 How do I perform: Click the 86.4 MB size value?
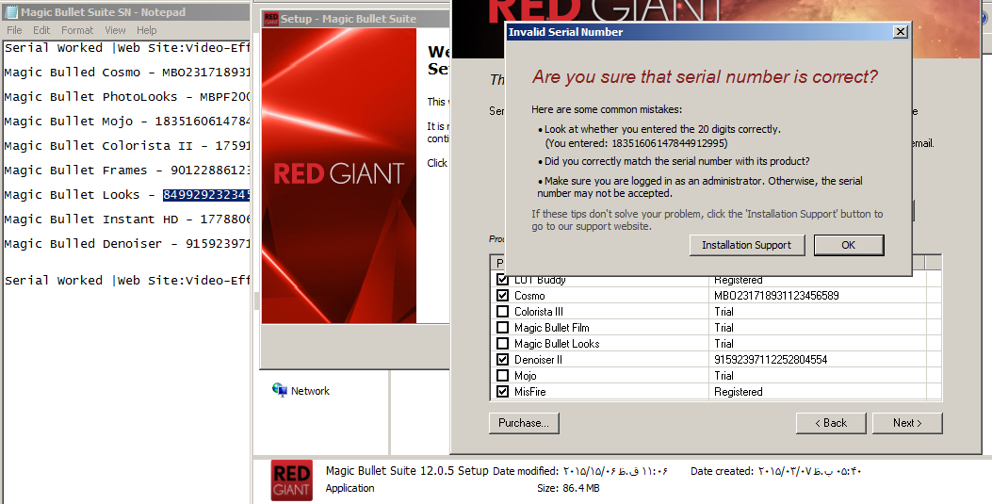[x=580, y=488]
